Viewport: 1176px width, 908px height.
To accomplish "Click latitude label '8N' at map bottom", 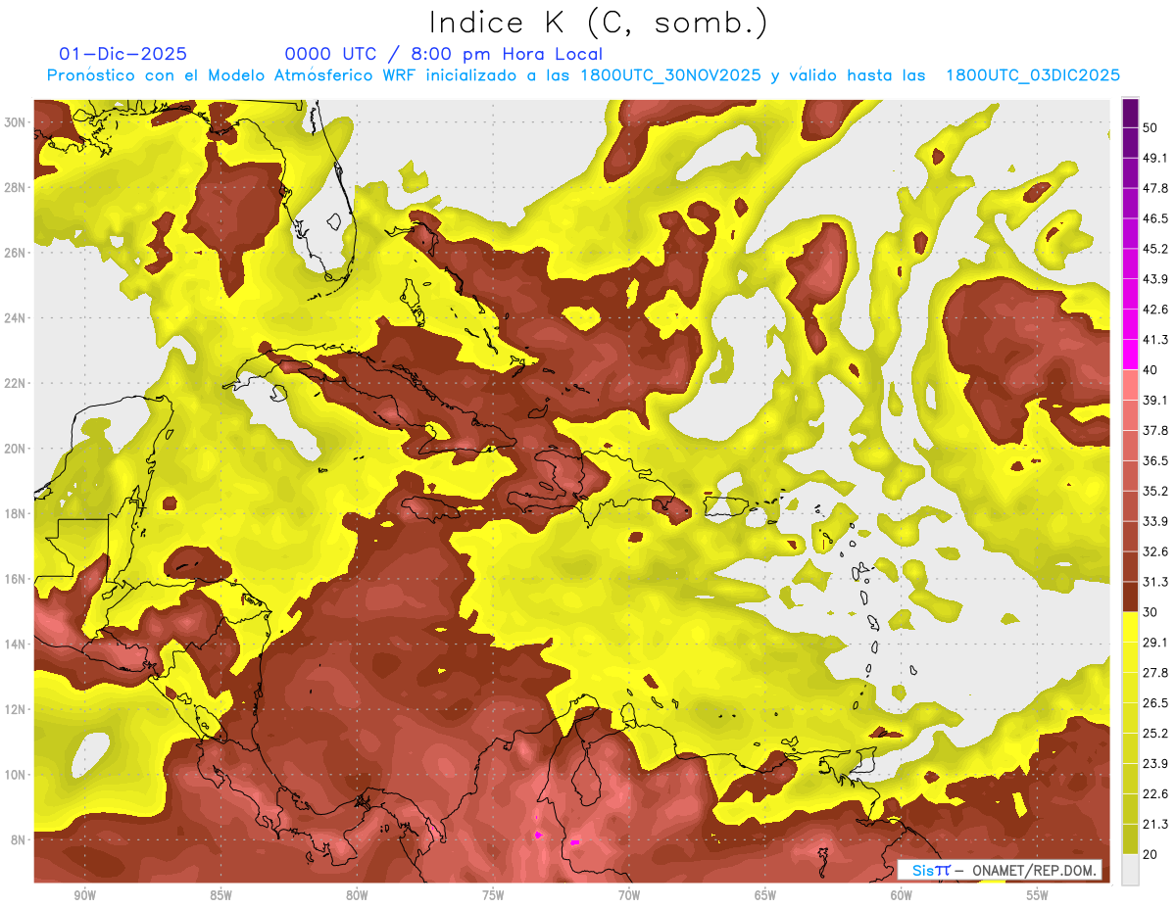I will coord(20,839).
